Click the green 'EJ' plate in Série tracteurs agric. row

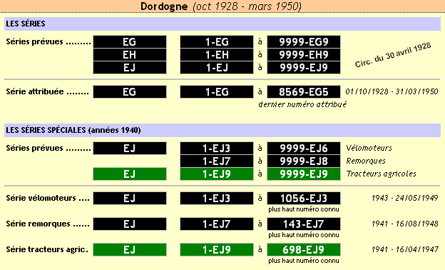coord(130,250)
